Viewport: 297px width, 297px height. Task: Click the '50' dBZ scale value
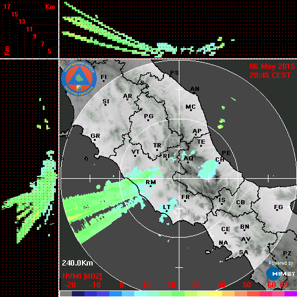click(247, 285)
